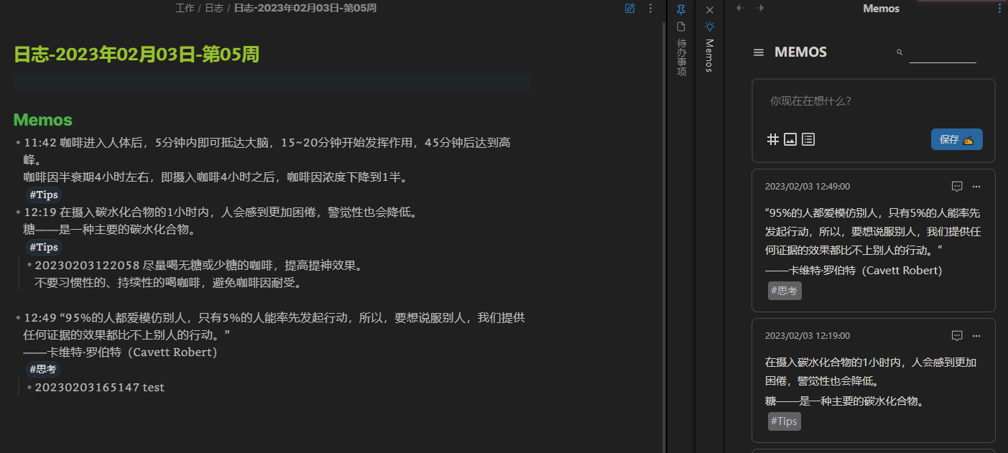The height and width of the screenshot is (453, 1008).
Task: Click the pin icon in the right sidebar
Action: coord(680,10)
